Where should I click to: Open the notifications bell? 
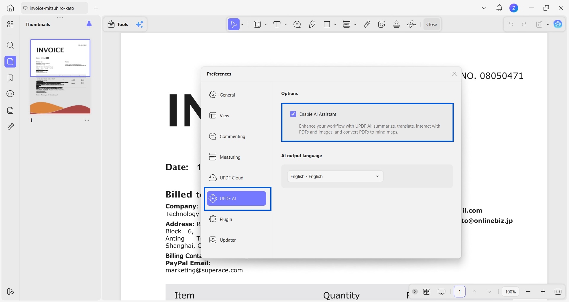(499, 8)
